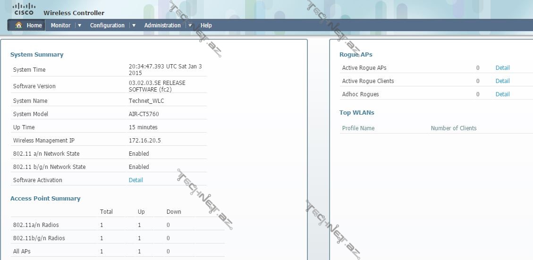Click the Profile Name column header
This screenshot has height=260, width=533.
pyautogui.click(x=358, y=128)
